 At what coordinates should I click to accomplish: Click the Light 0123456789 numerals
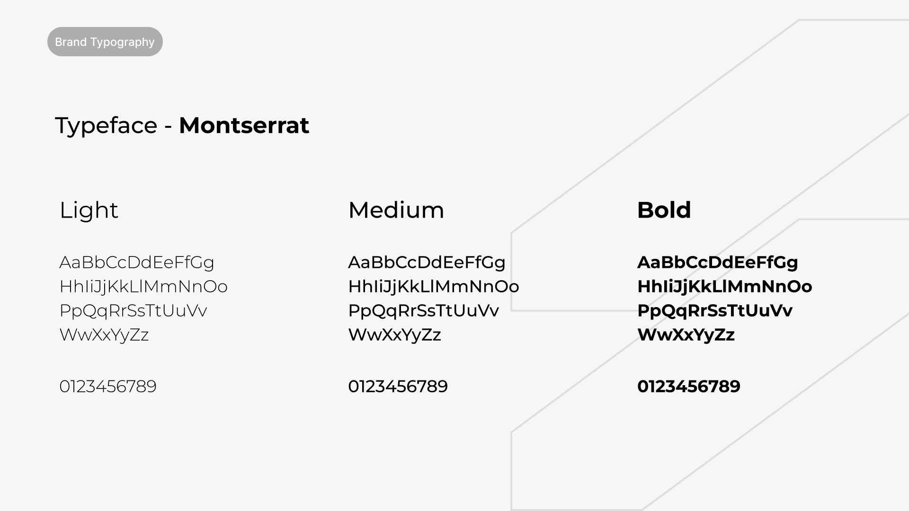(108, 387)
